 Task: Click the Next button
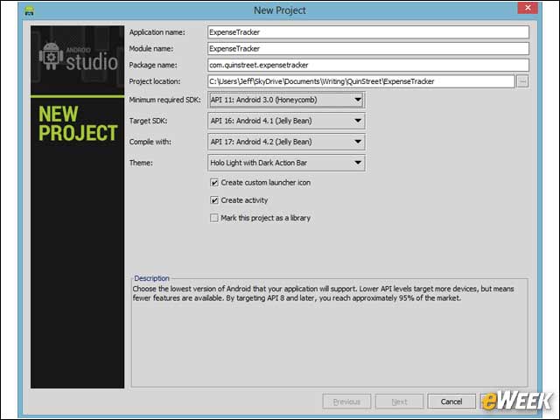pyautogui.click(x=399, y=402)
